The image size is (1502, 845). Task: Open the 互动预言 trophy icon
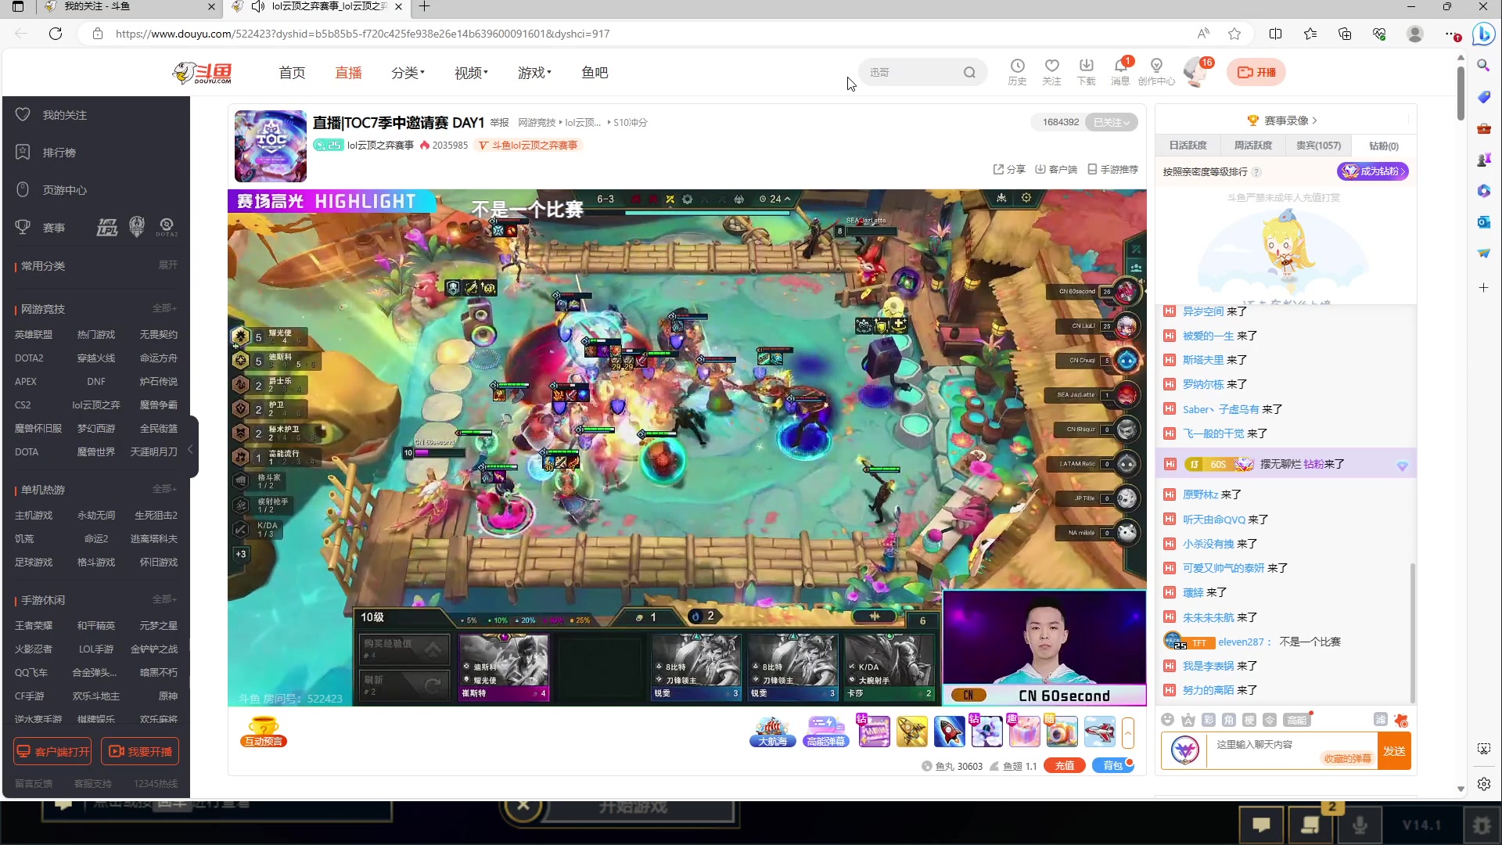pos(264,732)
